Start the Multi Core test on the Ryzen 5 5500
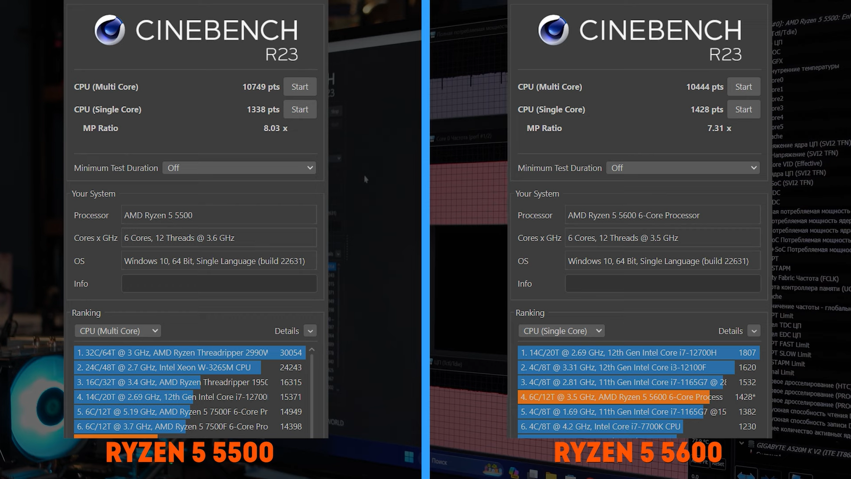This screenshot has height=479, width=851. 299,87
